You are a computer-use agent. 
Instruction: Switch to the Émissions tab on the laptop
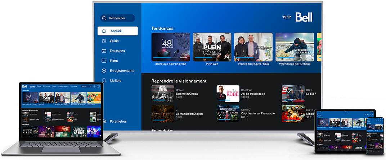pos(46,86)
